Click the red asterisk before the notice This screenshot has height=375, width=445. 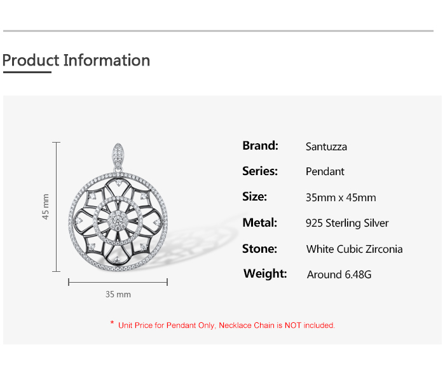coord(112,323)
